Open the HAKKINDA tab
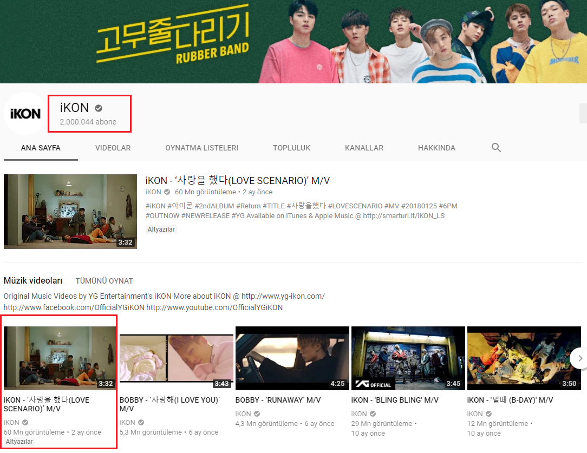 pyautogui.click(x=436, y=148)
